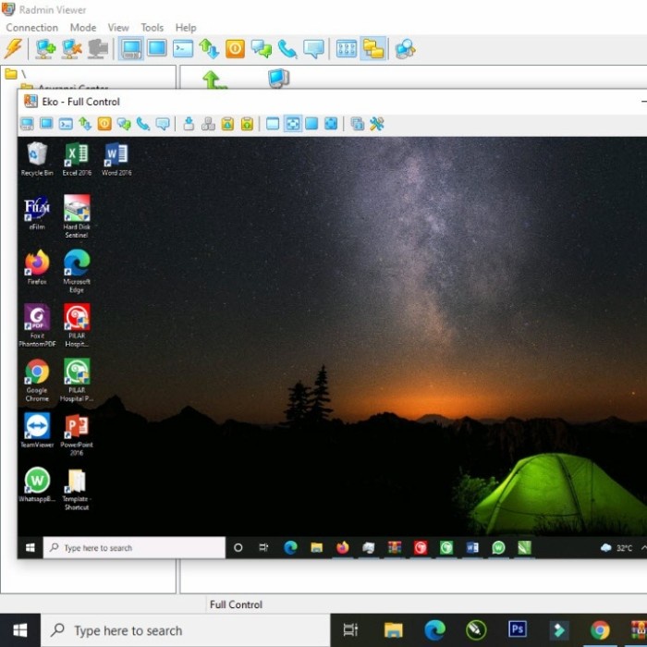
Task: Toggle Full Control mode button in main toolbar
Action: point(131,49)
